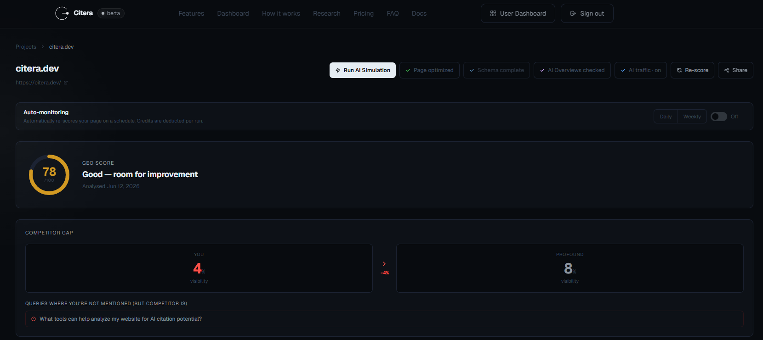This screenshot has width=763, height=340.
Task: Open Docs in top navigation
Action: coord(419,13)
